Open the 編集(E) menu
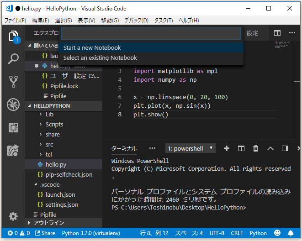Viewport: 302px width, 241px height. coord(41,20)
